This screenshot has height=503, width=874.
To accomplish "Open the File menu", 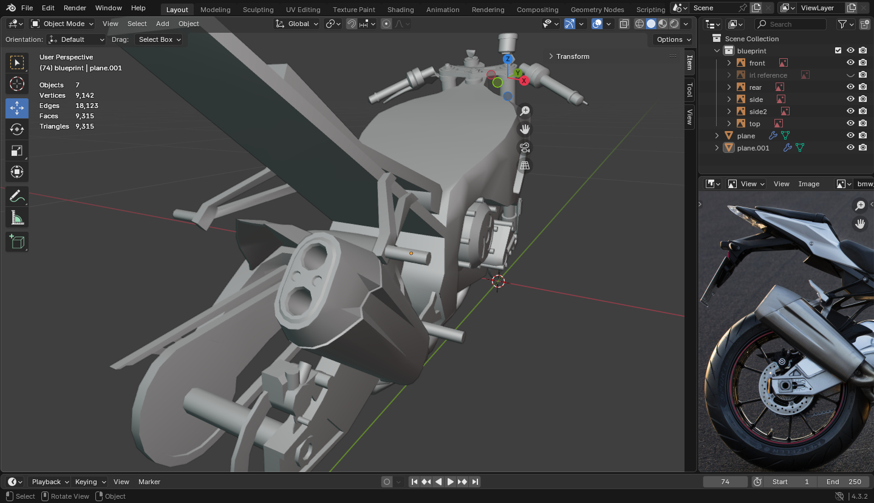I will tap(27, 8).
